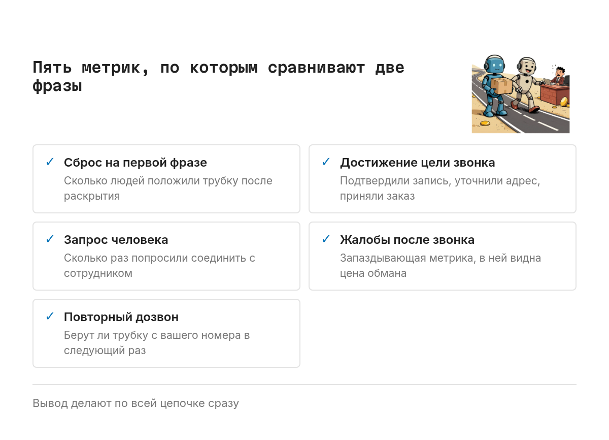609x440 pixels.
Task: Click the description "Сколько раз попросили соединить с сотрудником"
Action: point(159,266)
